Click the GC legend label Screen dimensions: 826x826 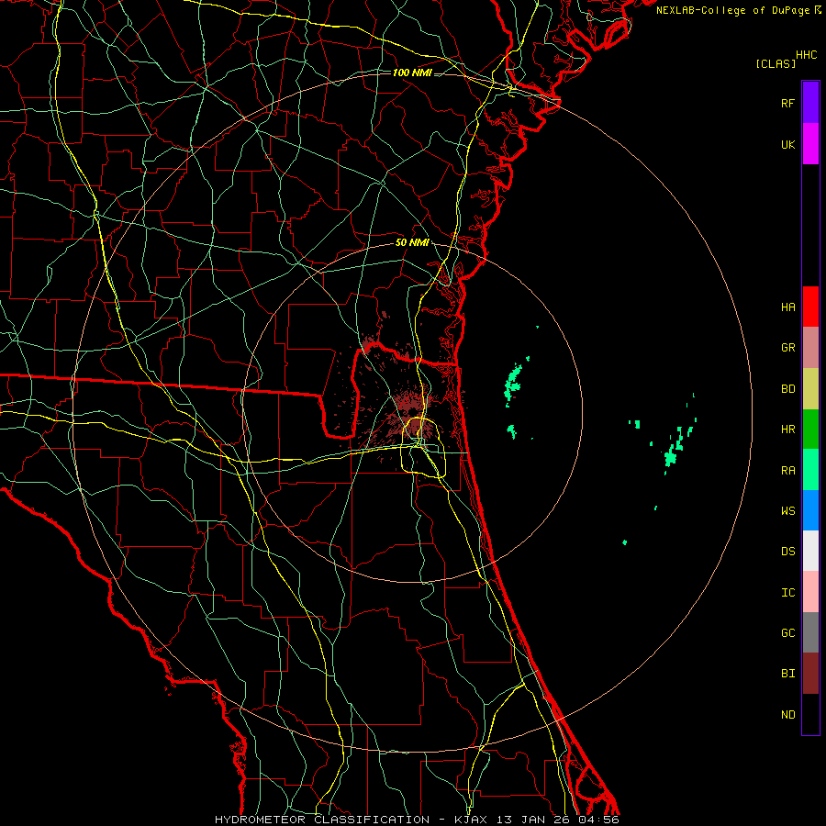787,633
